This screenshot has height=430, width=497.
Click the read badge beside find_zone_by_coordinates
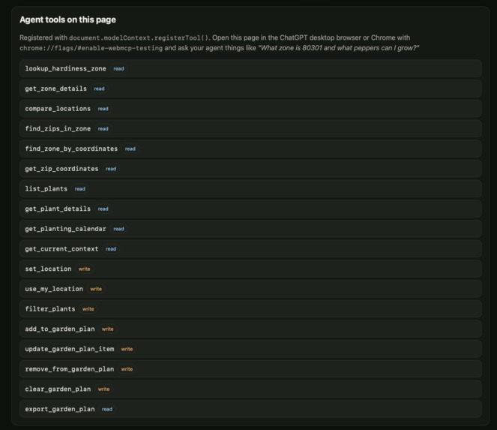click(x=130, y=149)
